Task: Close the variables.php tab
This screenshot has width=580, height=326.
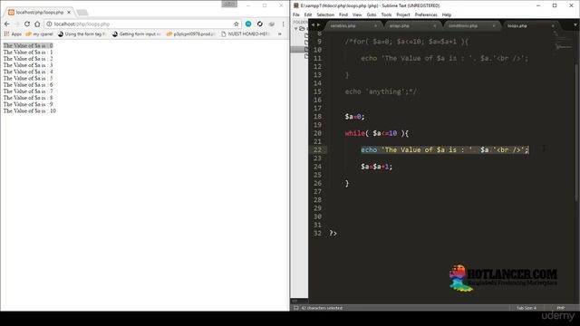Action: coord(375,26)
